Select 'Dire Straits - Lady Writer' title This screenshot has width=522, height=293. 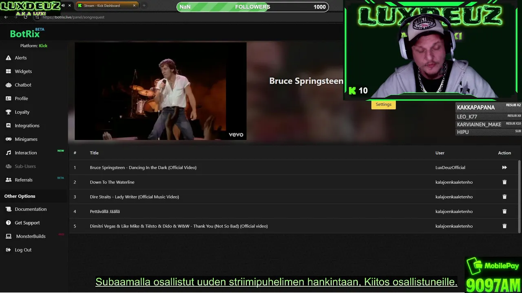click(x=134, y=197)
